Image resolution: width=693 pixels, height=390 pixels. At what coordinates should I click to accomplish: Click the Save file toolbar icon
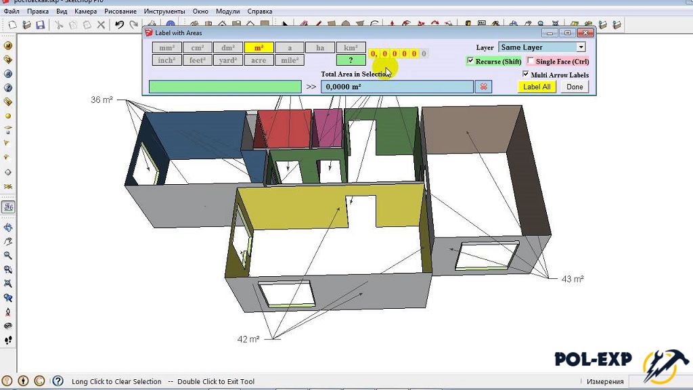[41, 25]
